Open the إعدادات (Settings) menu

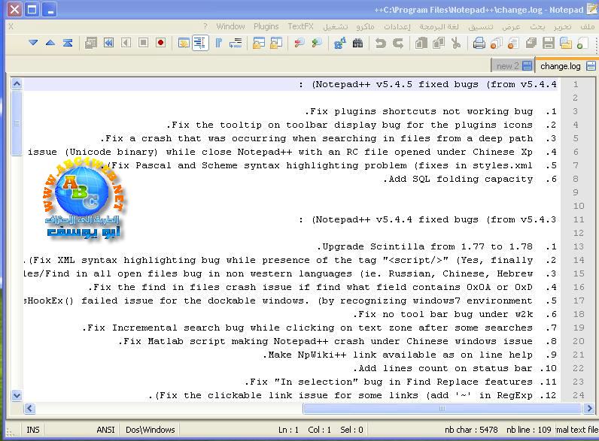point(397,26)
